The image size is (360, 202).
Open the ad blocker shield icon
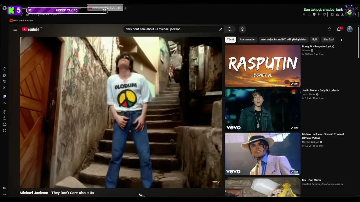point(314,14)
